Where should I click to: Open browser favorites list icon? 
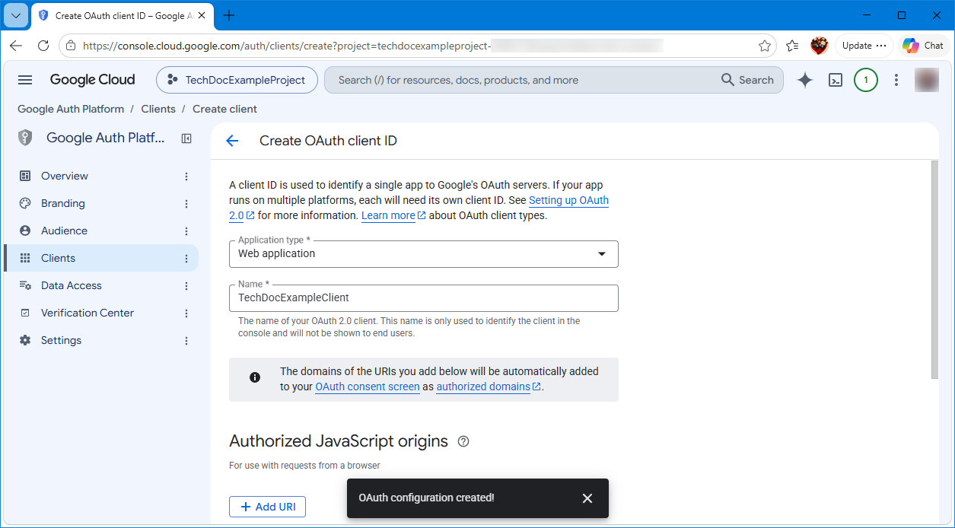[792, 46]
